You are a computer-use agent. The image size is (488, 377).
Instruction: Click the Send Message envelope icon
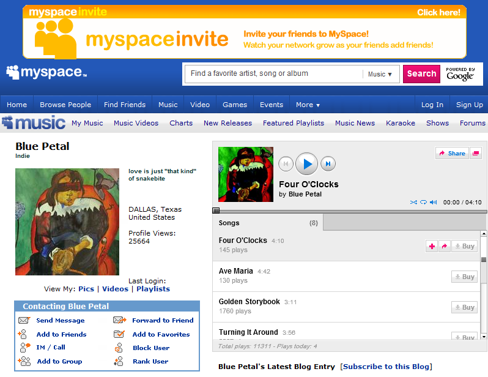24,320
